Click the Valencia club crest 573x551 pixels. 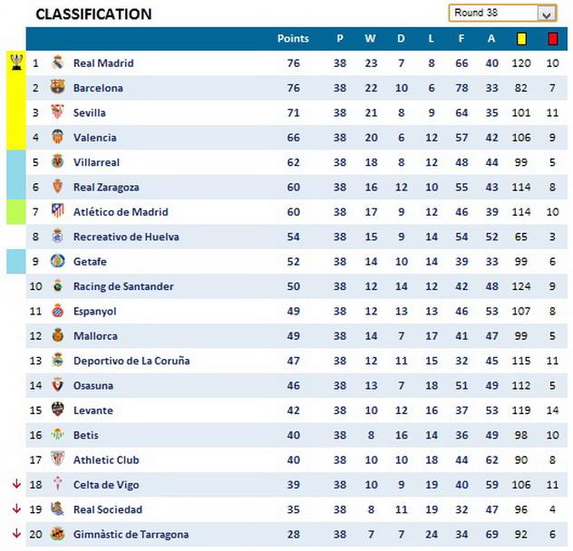pyautogui.click(x=57, y=138)
